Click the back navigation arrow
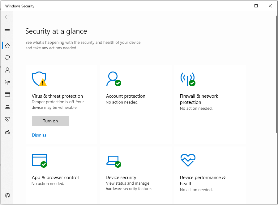Screen dimensions: 278x205 [7, 17]
